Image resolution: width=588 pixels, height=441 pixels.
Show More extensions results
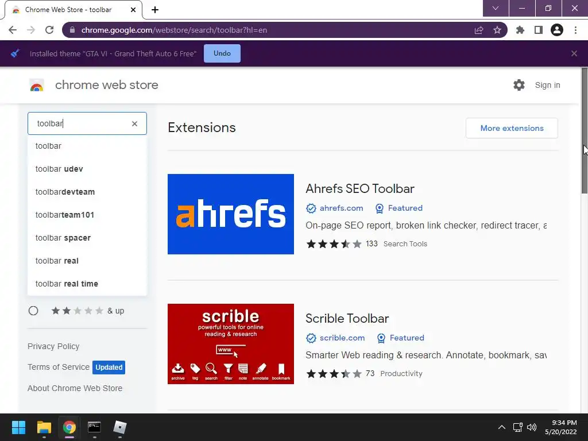pos(512,128)
